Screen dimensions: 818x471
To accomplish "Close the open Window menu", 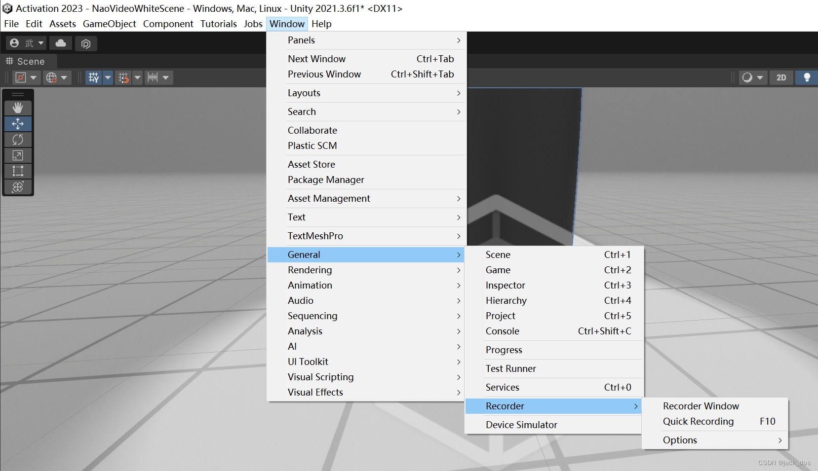I will coord(287,24).
